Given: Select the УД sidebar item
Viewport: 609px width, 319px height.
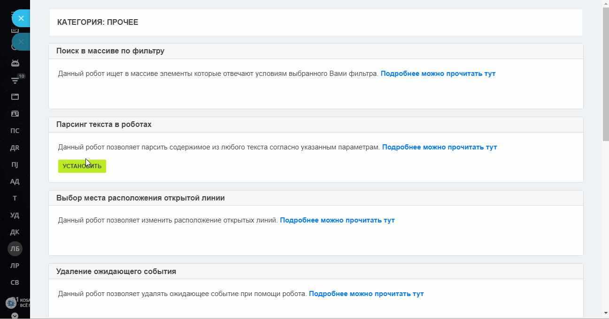Looking at the screenshot, I should point(15,215).
